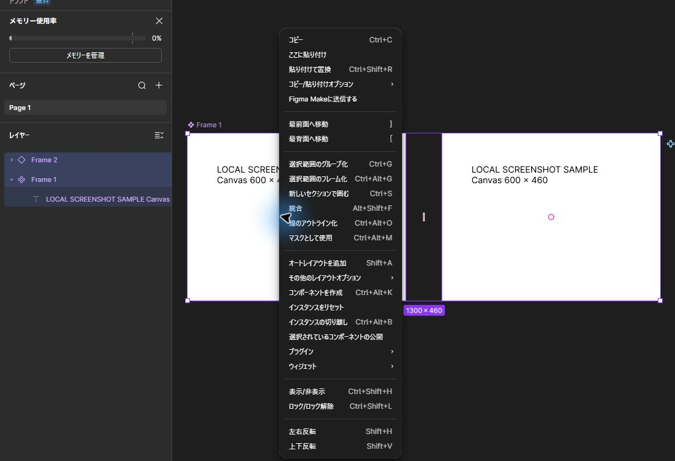Choose 左右反転 flip horizontal
Screen dimensions: 675x461
click(341, 431)
